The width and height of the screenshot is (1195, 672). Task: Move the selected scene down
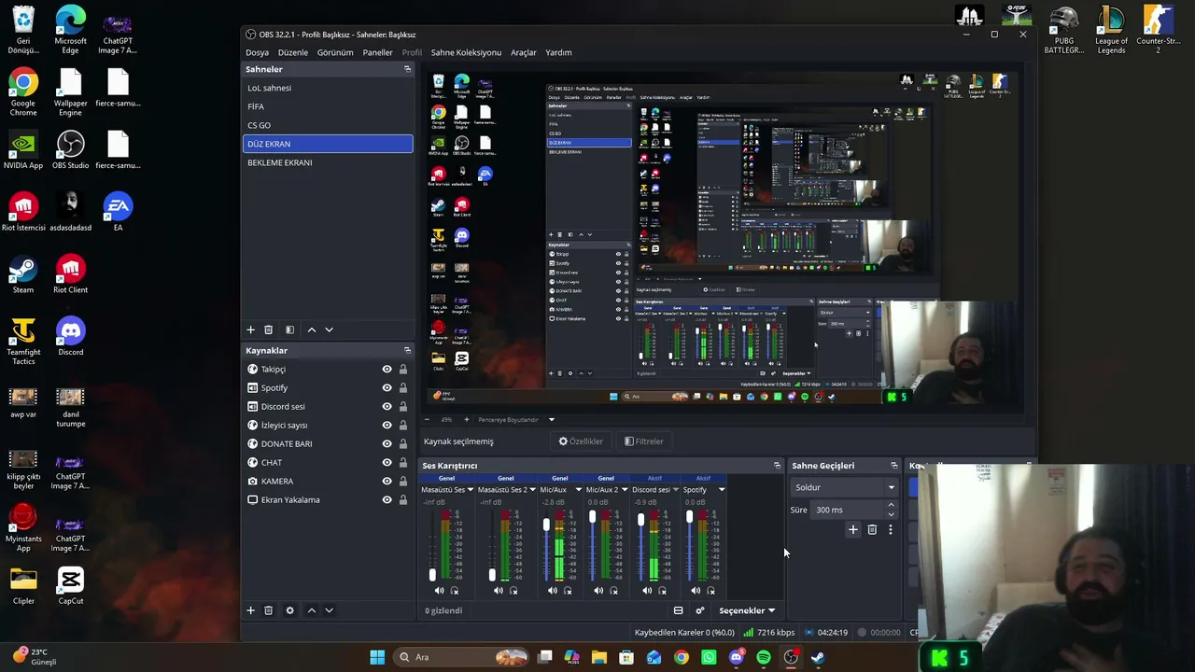329,329
